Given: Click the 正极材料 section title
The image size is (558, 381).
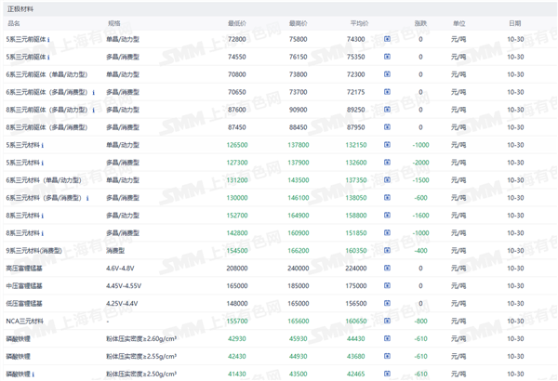Looking at the screenshot, I should (20, 9).
